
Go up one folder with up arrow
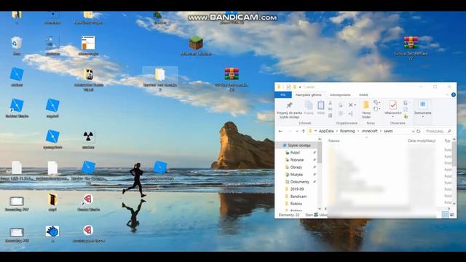pos(303,131)
